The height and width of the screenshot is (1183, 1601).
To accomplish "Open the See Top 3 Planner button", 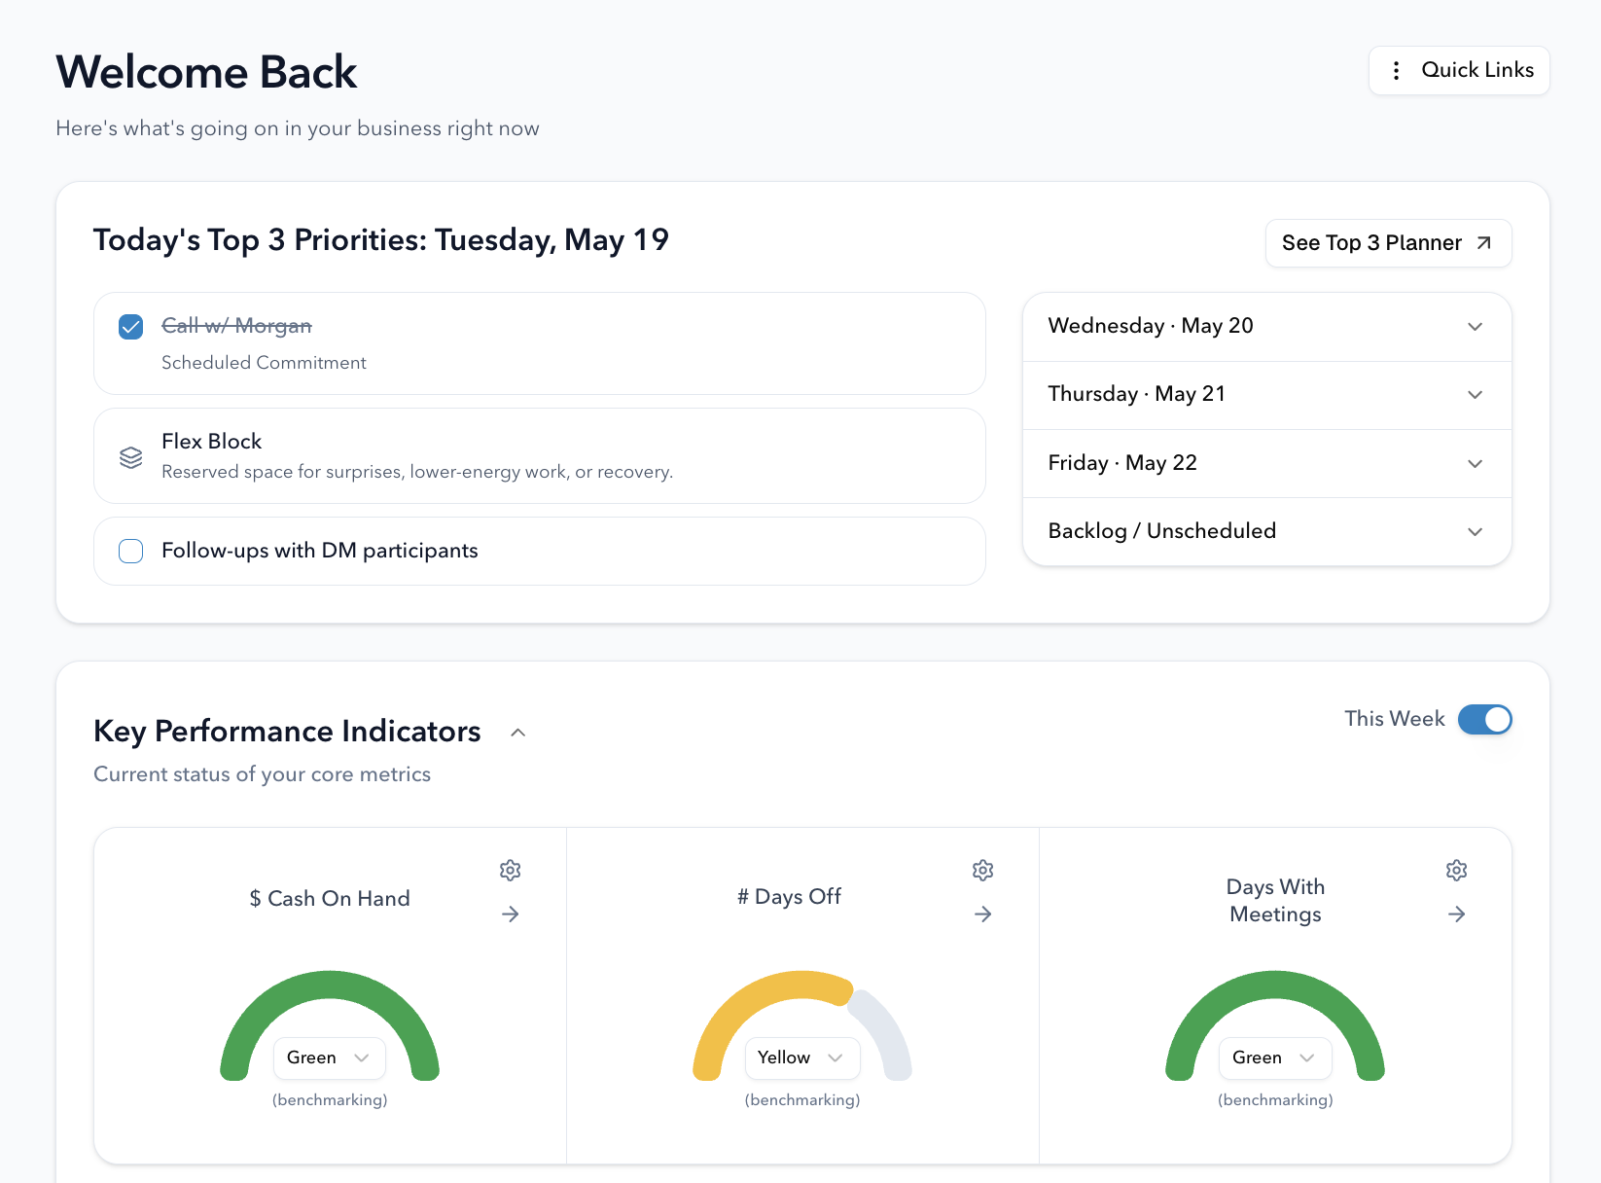I will click(x=1388, y=243).
